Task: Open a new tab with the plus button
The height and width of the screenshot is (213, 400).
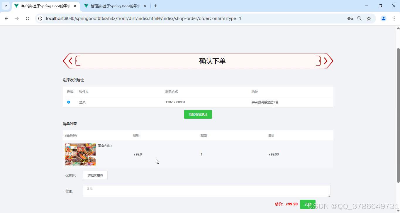Action: [x=155, y=6]
